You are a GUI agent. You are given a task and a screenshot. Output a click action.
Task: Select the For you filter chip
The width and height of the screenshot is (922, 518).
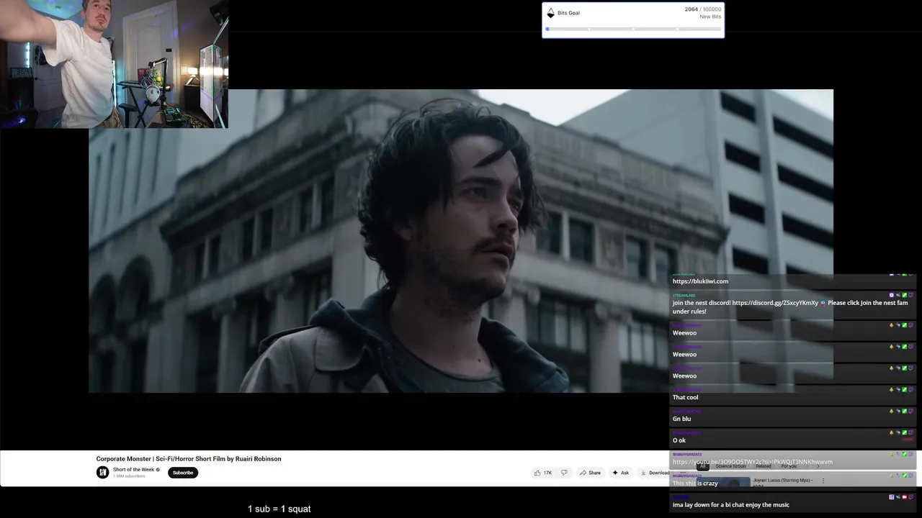[789, 466]
